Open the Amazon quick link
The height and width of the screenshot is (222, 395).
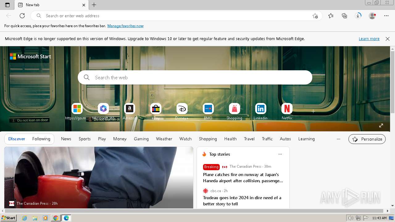pos(130,112)
